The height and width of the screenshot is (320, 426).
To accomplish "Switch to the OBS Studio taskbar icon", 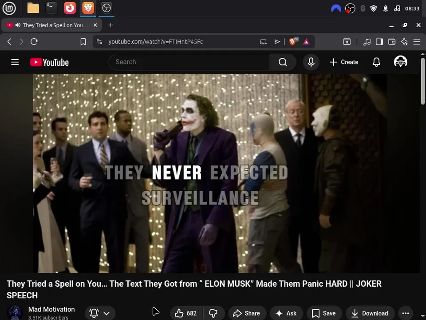I will (x=106, y=8).
